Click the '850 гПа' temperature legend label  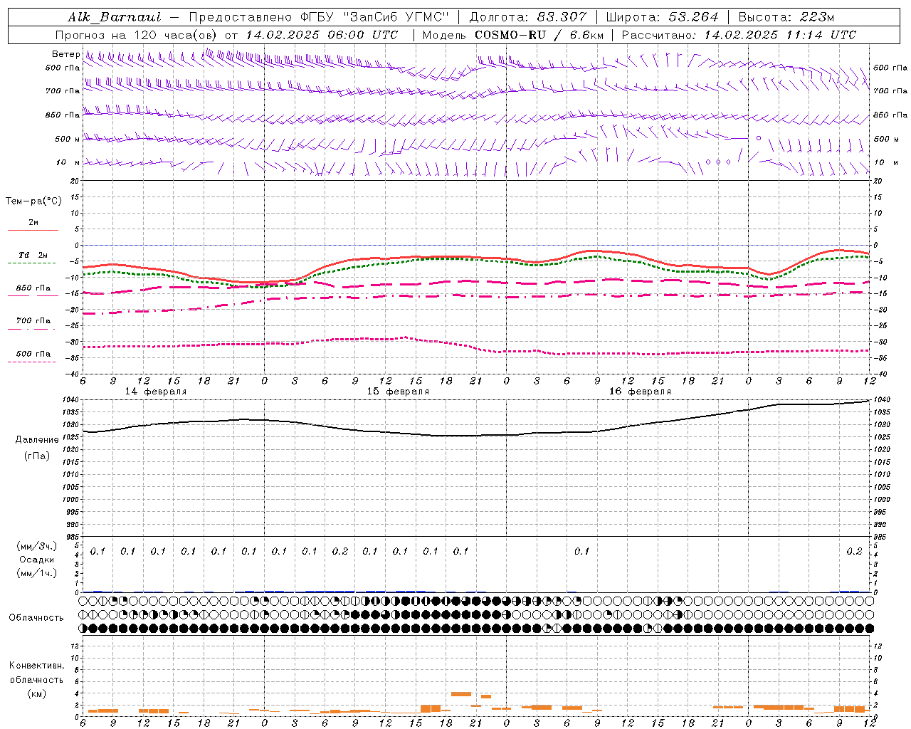coord(33,288)
